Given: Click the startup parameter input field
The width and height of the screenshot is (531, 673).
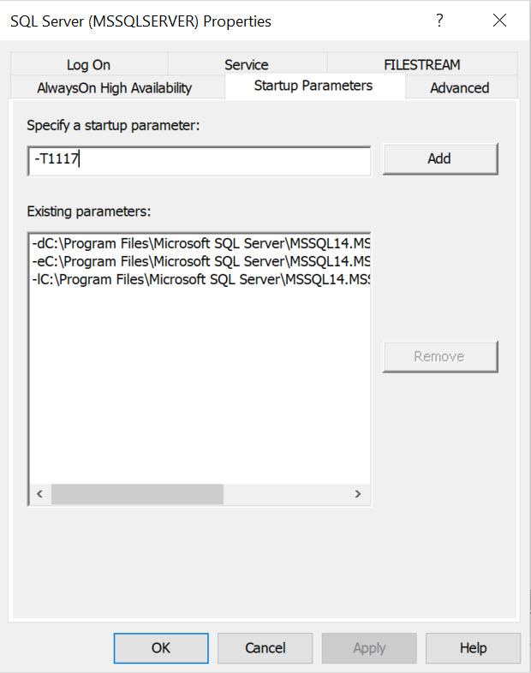Looking at the screenshot, I should 200,161.
